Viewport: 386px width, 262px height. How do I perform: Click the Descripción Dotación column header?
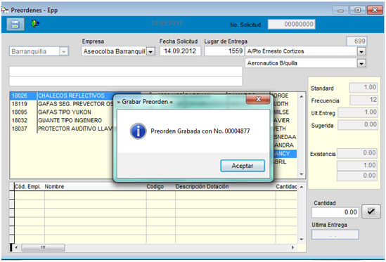[225, 186]
